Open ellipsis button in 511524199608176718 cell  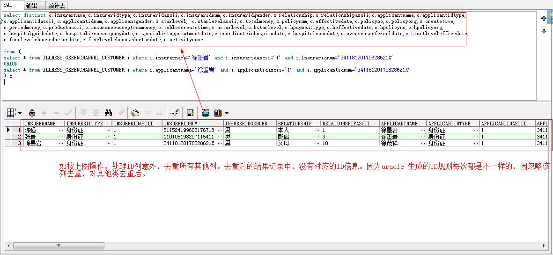(x=220, y=131)
